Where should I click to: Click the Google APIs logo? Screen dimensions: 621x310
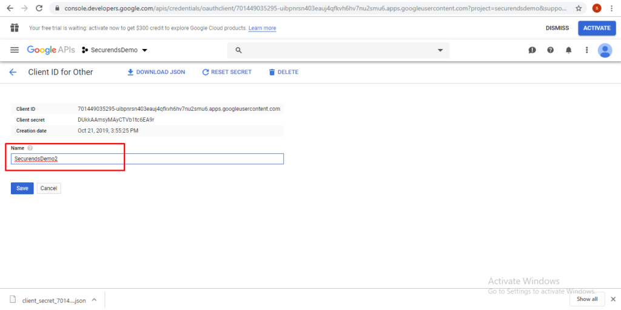50,50
